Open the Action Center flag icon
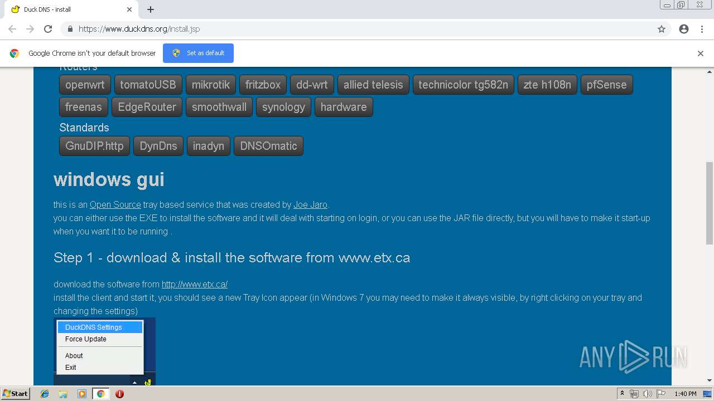 tap(661, 394)
